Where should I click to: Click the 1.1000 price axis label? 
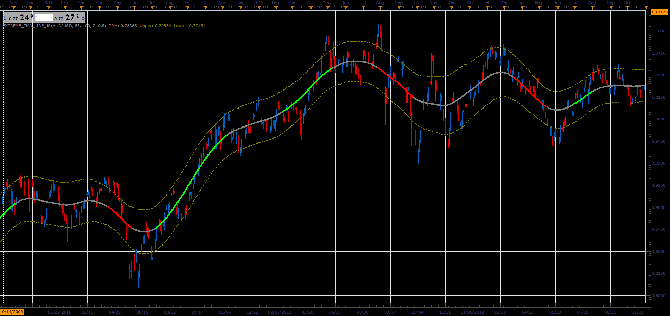658,31
